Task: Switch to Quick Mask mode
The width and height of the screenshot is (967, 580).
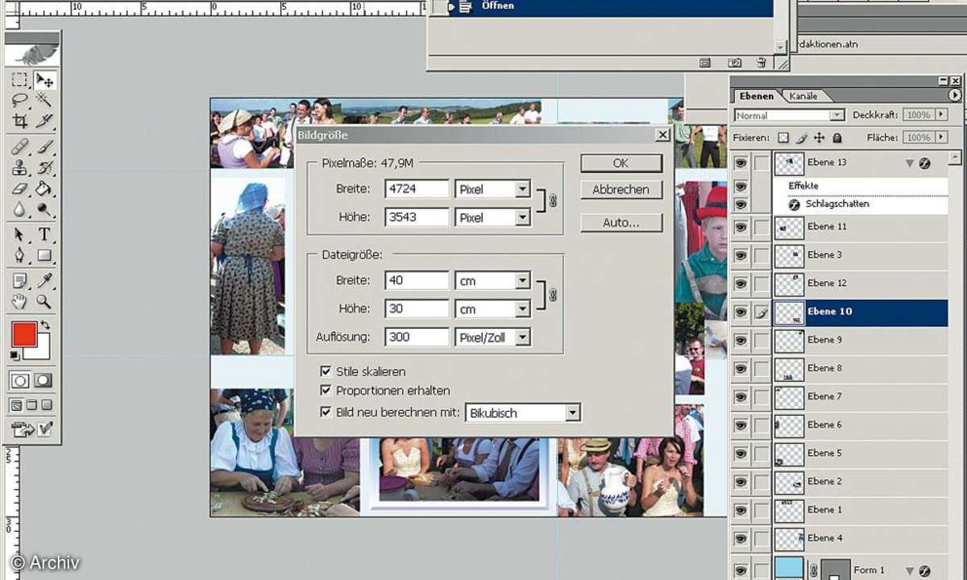Action: (x=44, y=380)
